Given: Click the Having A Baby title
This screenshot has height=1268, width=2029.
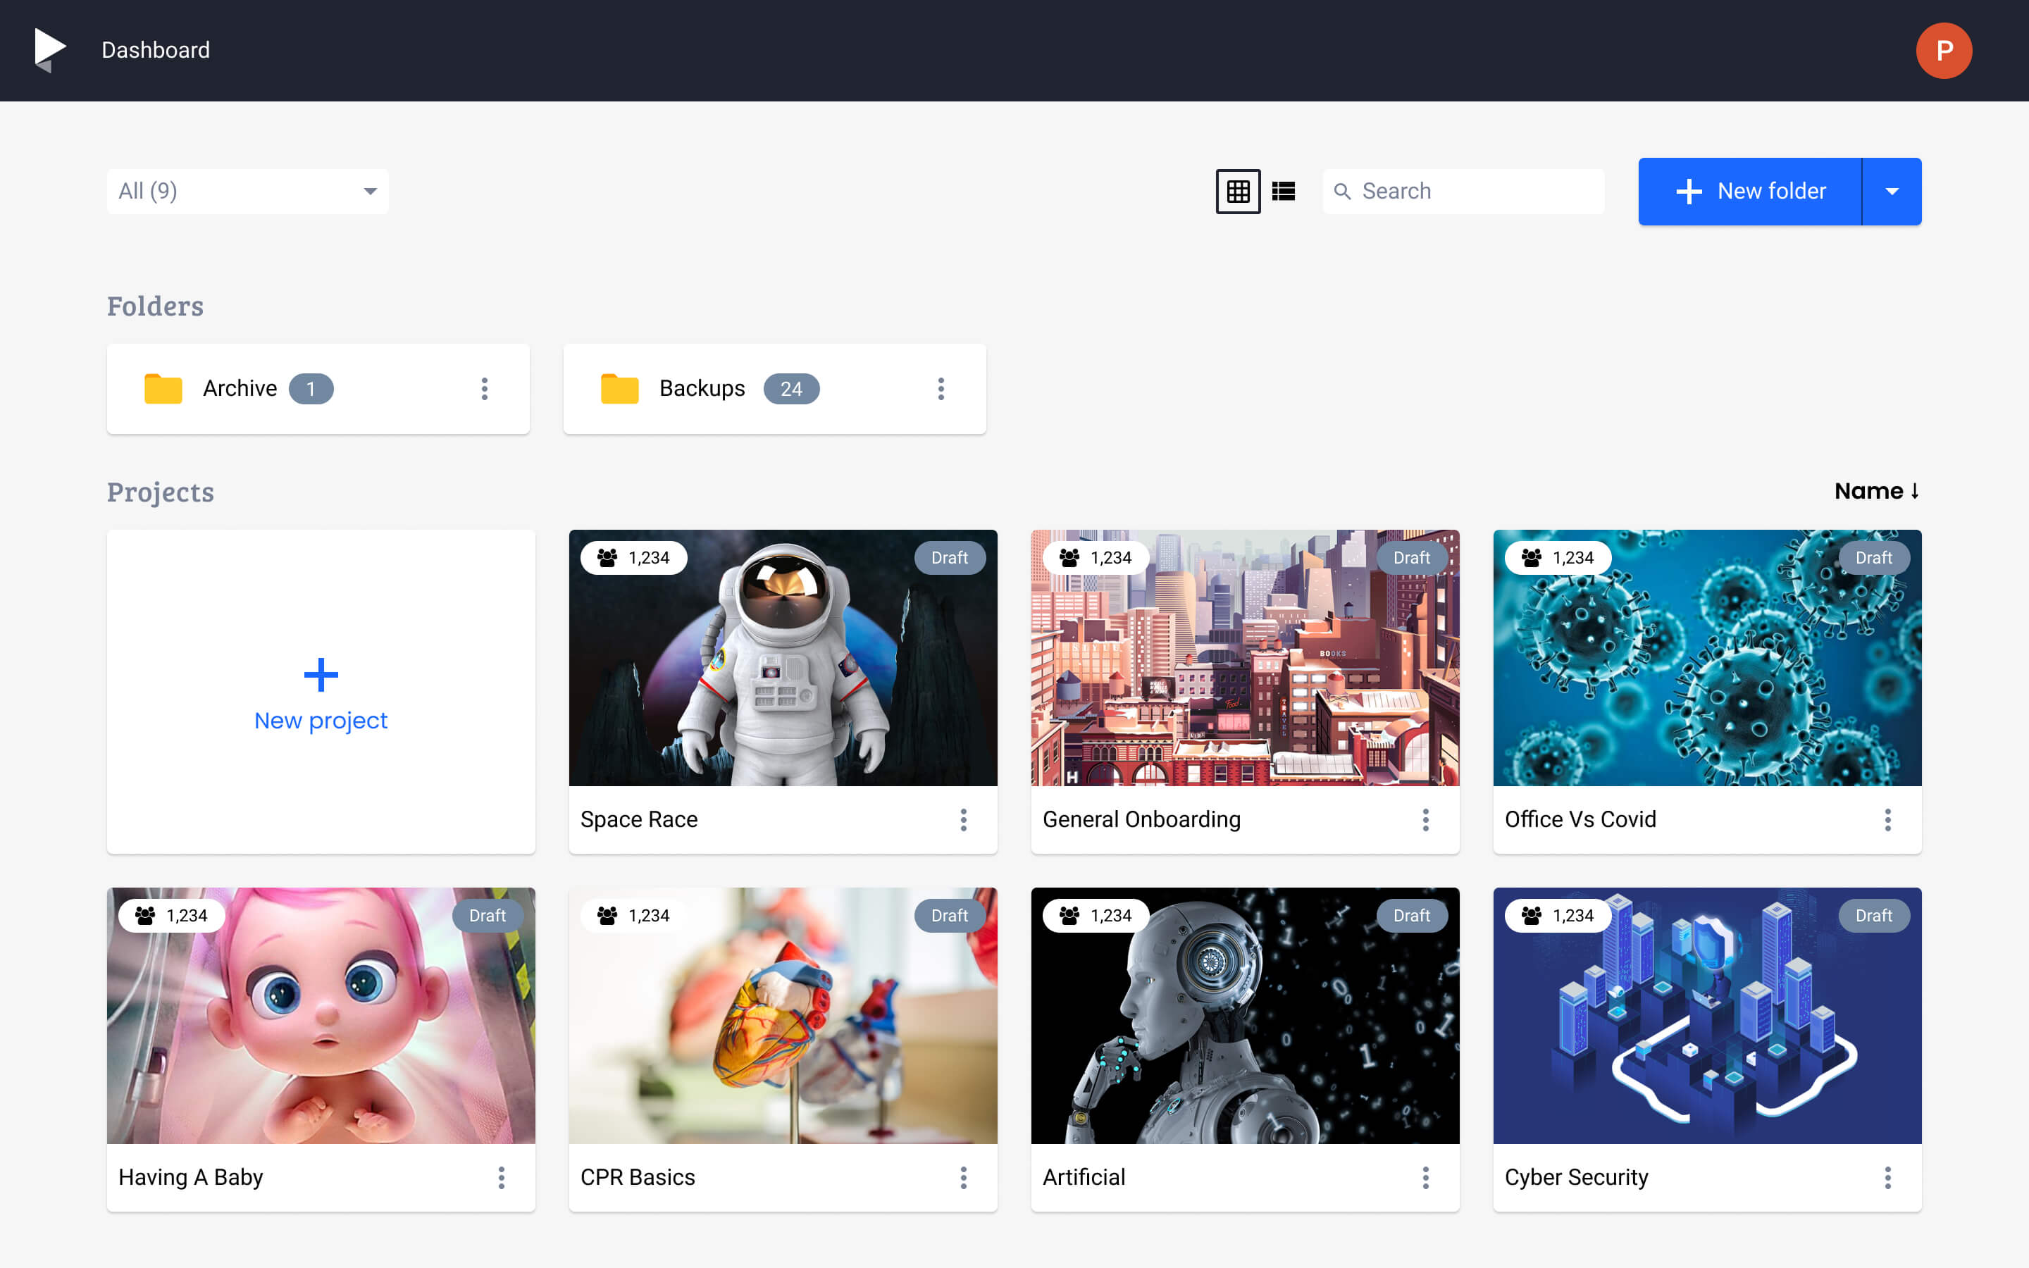Looking at the screenshot, I should tap(190, 1177).
